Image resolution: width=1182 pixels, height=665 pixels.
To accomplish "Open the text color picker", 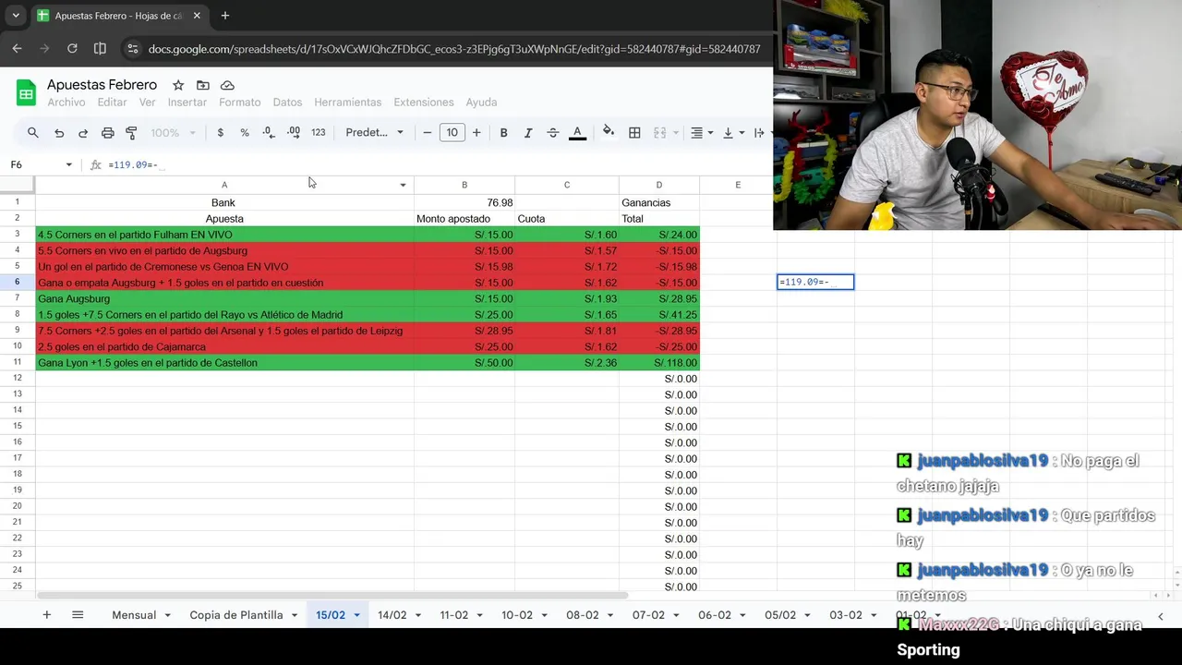I will 577,133.
